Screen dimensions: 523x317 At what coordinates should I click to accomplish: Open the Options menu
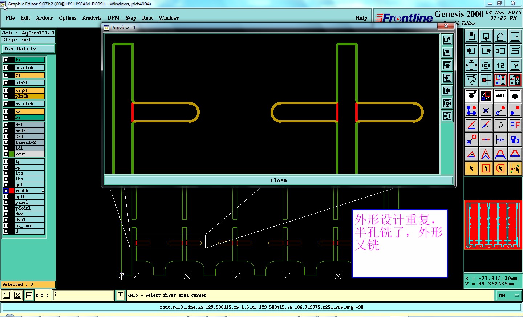tap(68, 18)
